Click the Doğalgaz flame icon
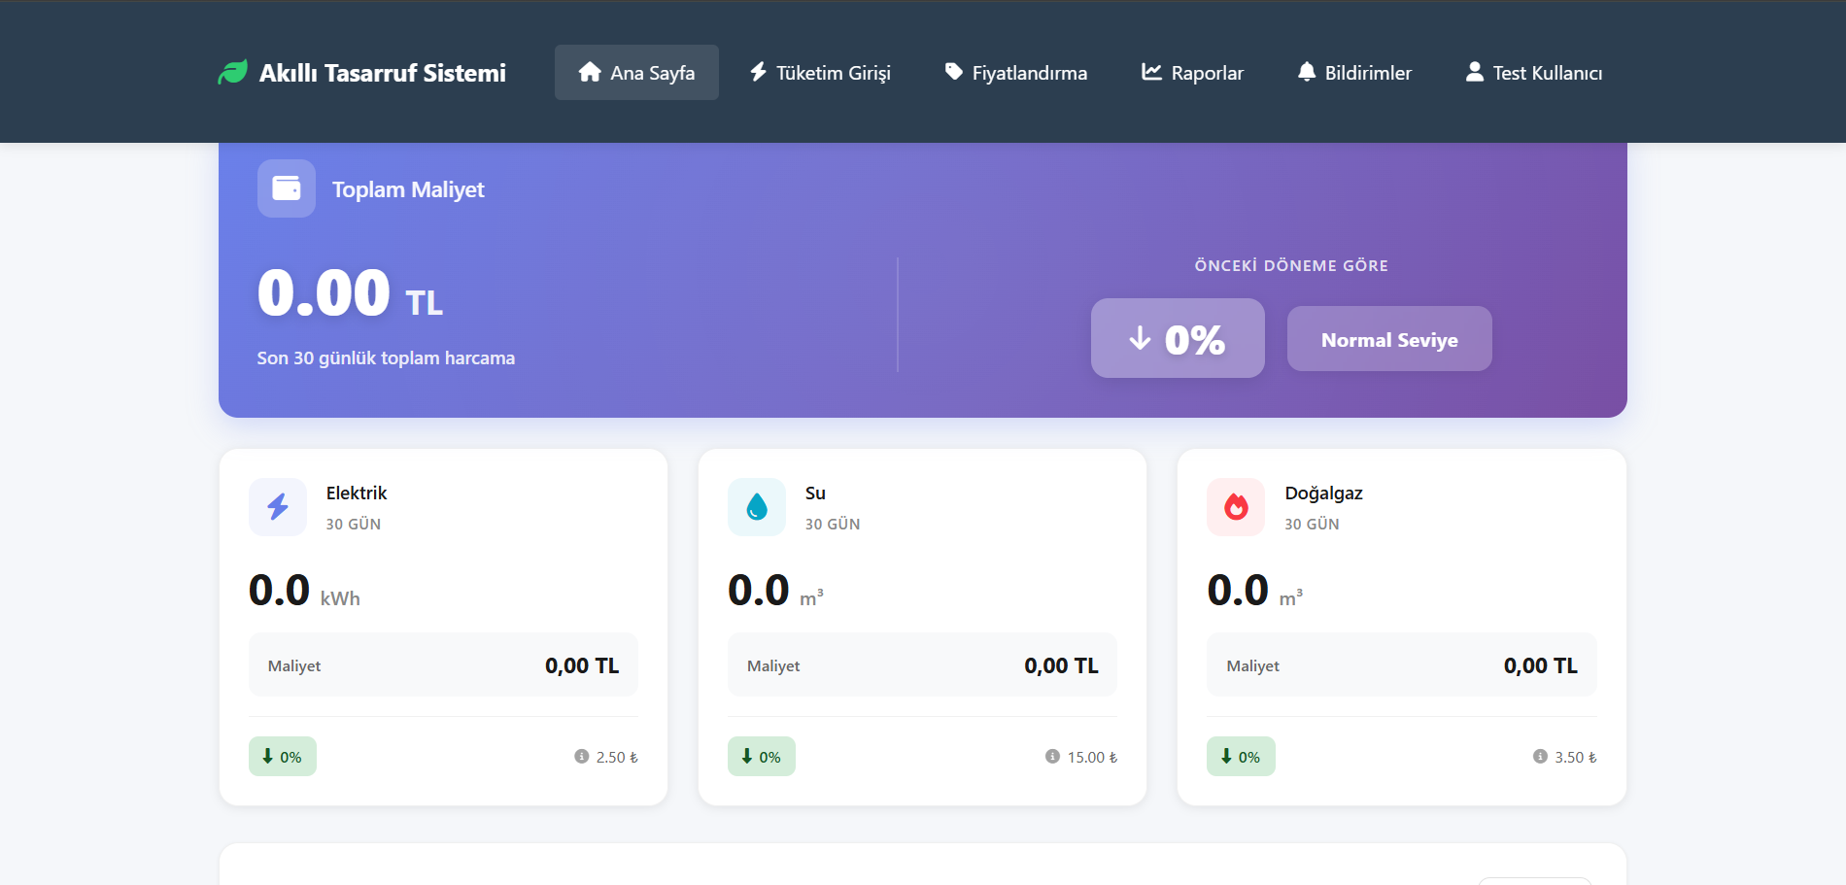 1236,506
